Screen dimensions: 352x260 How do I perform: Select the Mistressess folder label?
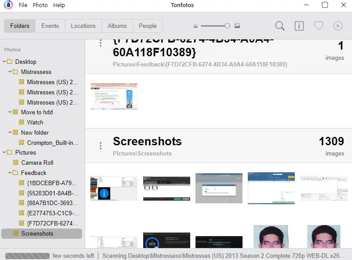click(36, 72)
